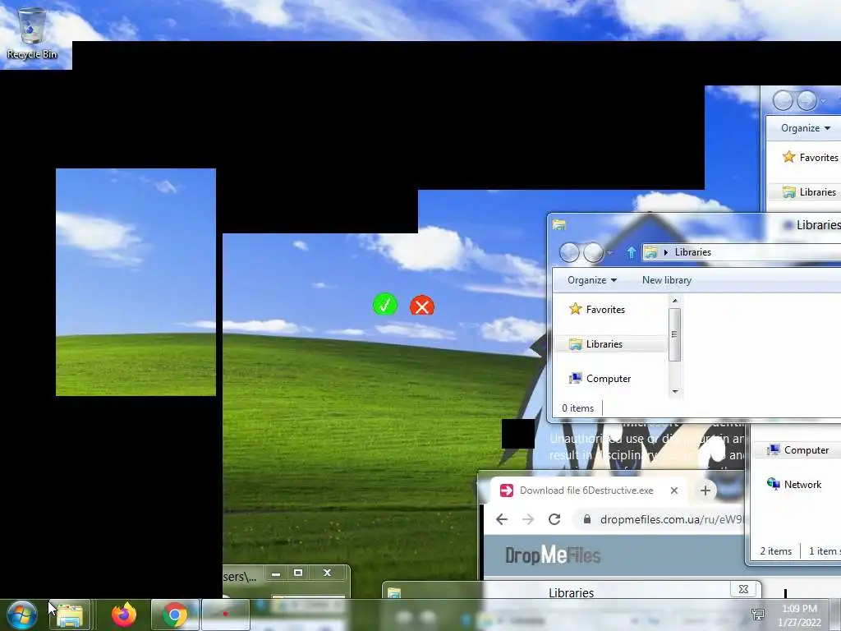The width and height of the screenshot is (841, 631).
Task: Select Favorites in the rear Explorer window
Action: pos(810,157)
